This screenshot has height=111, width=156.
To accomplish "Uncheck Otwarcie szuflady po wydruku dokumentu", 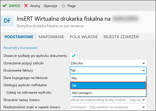I will pos(74,55).
